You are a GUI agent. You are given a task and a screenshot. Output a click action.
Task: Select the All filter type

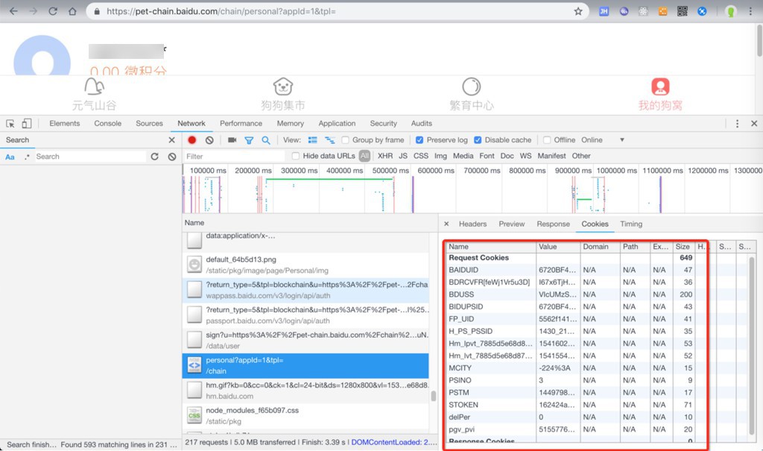click(x=364, y=156)
